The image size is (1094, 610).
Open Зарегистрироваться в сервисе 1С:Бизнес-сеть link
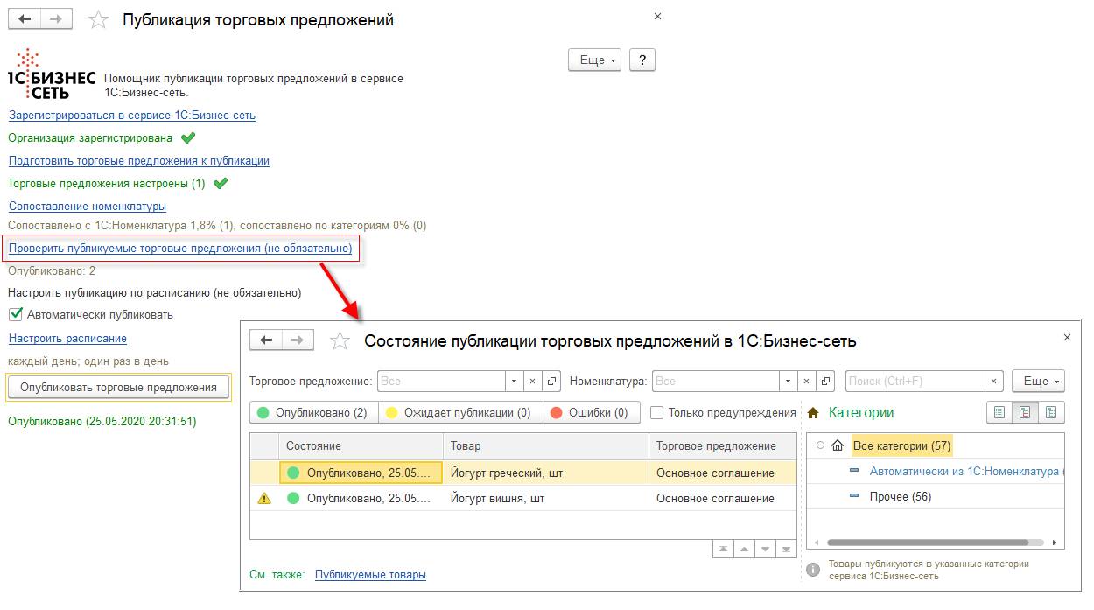tap(132, 115)
